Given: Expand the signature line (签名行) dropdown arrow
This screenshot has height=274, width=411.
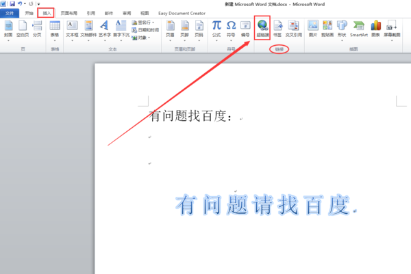Looking at the screenshot, I should click(x=153, y=23).
